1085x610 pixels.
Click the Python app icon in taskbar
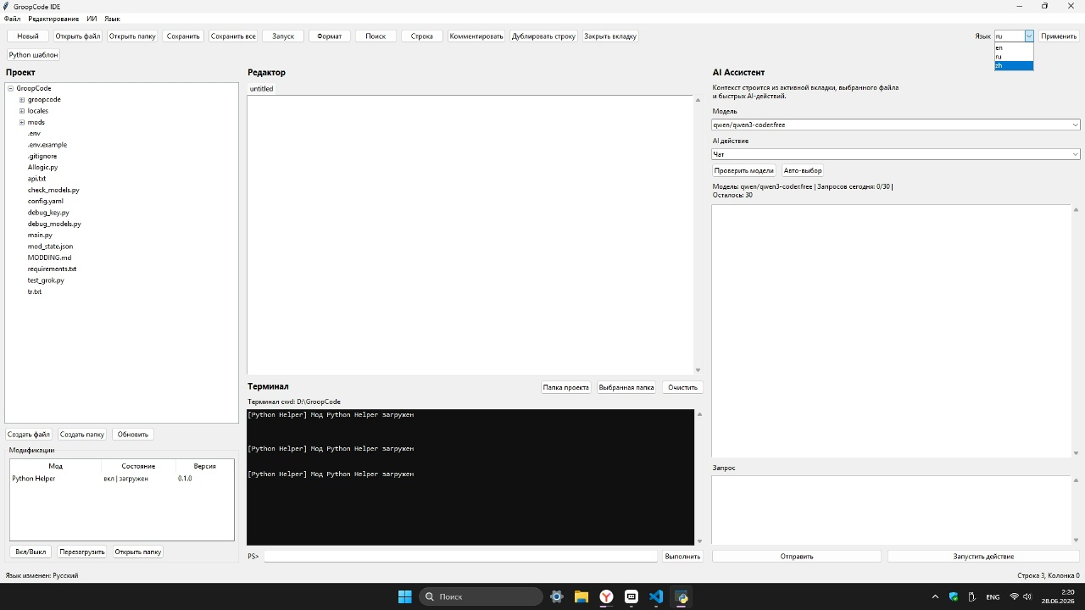pos(682,596)
